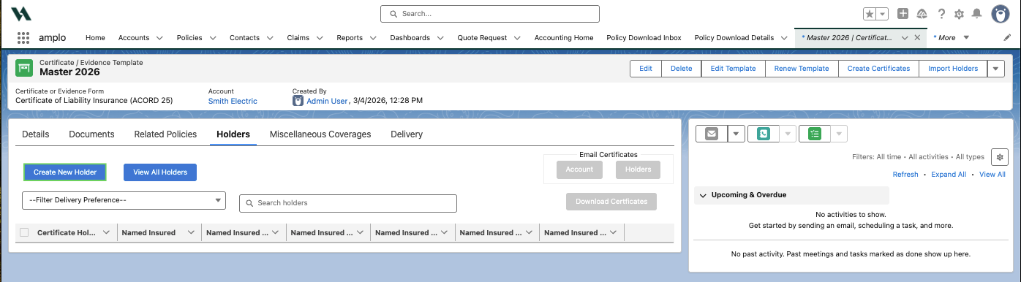Click the Admin User avatar icon
1021x282 pixels.
298,101
